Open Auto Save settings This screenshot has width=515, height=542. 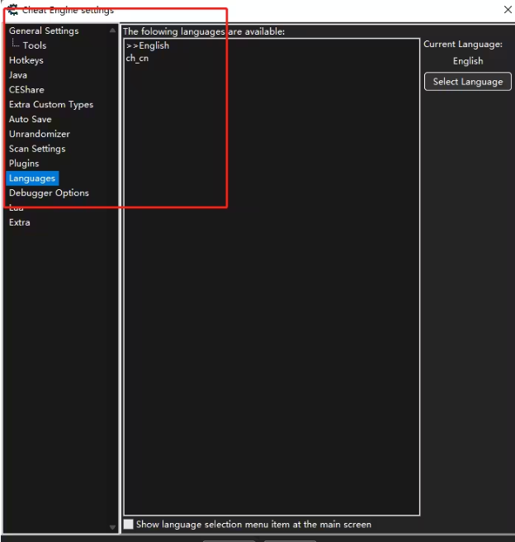30,119
